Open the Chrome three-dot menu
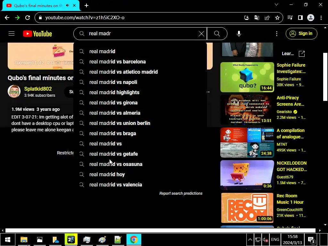The width and height of the screenshot is (328, 246). click(321, 18)
